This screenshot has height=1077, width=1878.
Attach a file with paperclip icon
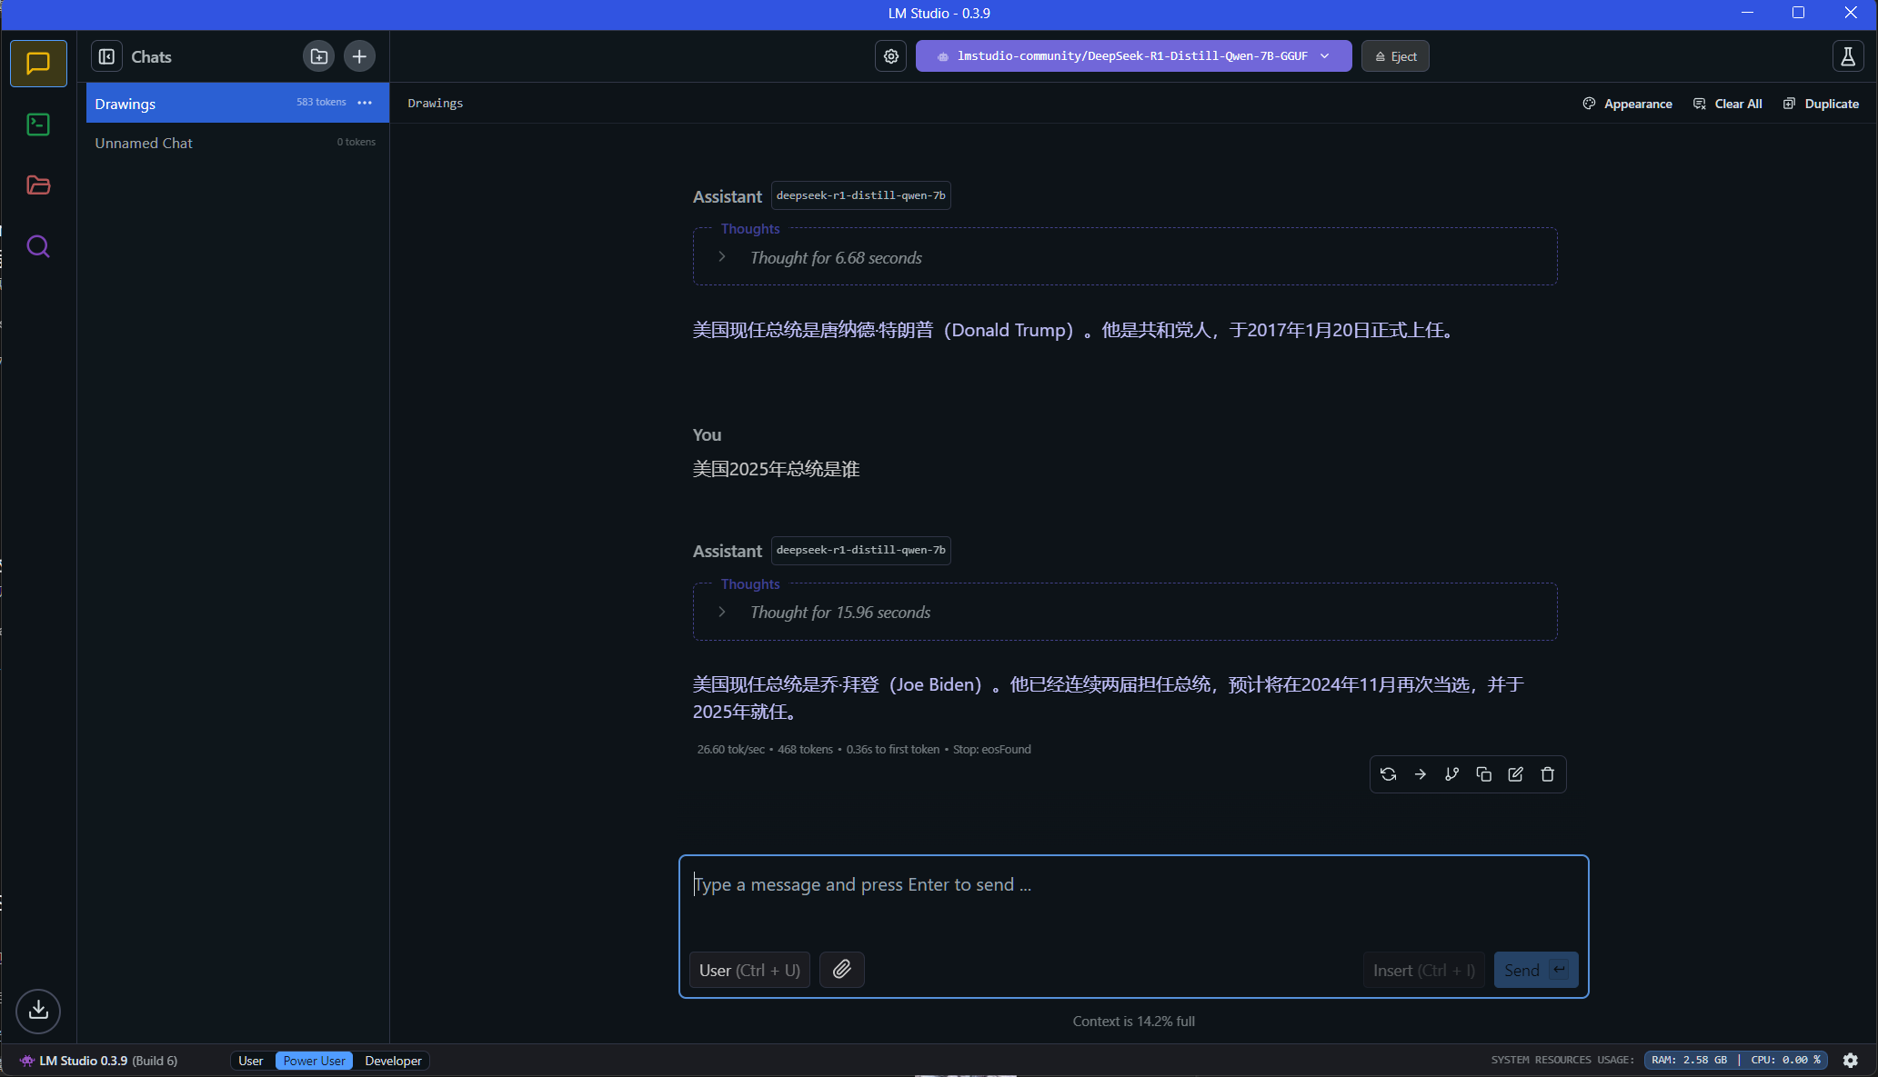pyautogui.click(x=841, y=970)
